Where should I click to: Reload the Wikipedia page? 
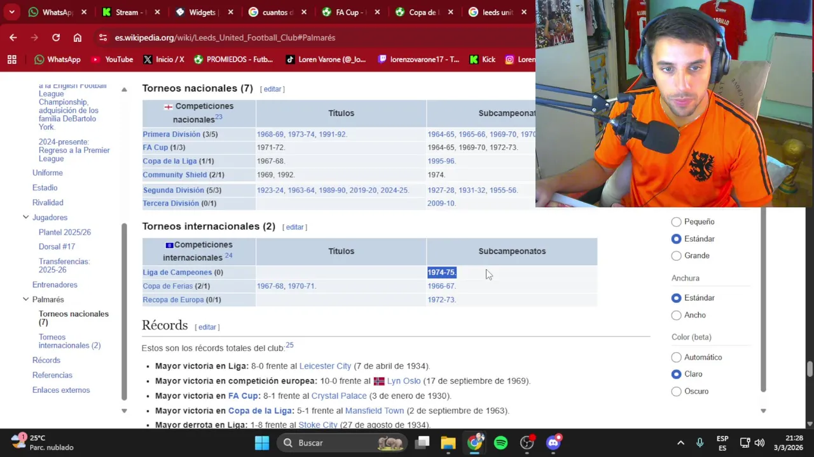[56, 37]
